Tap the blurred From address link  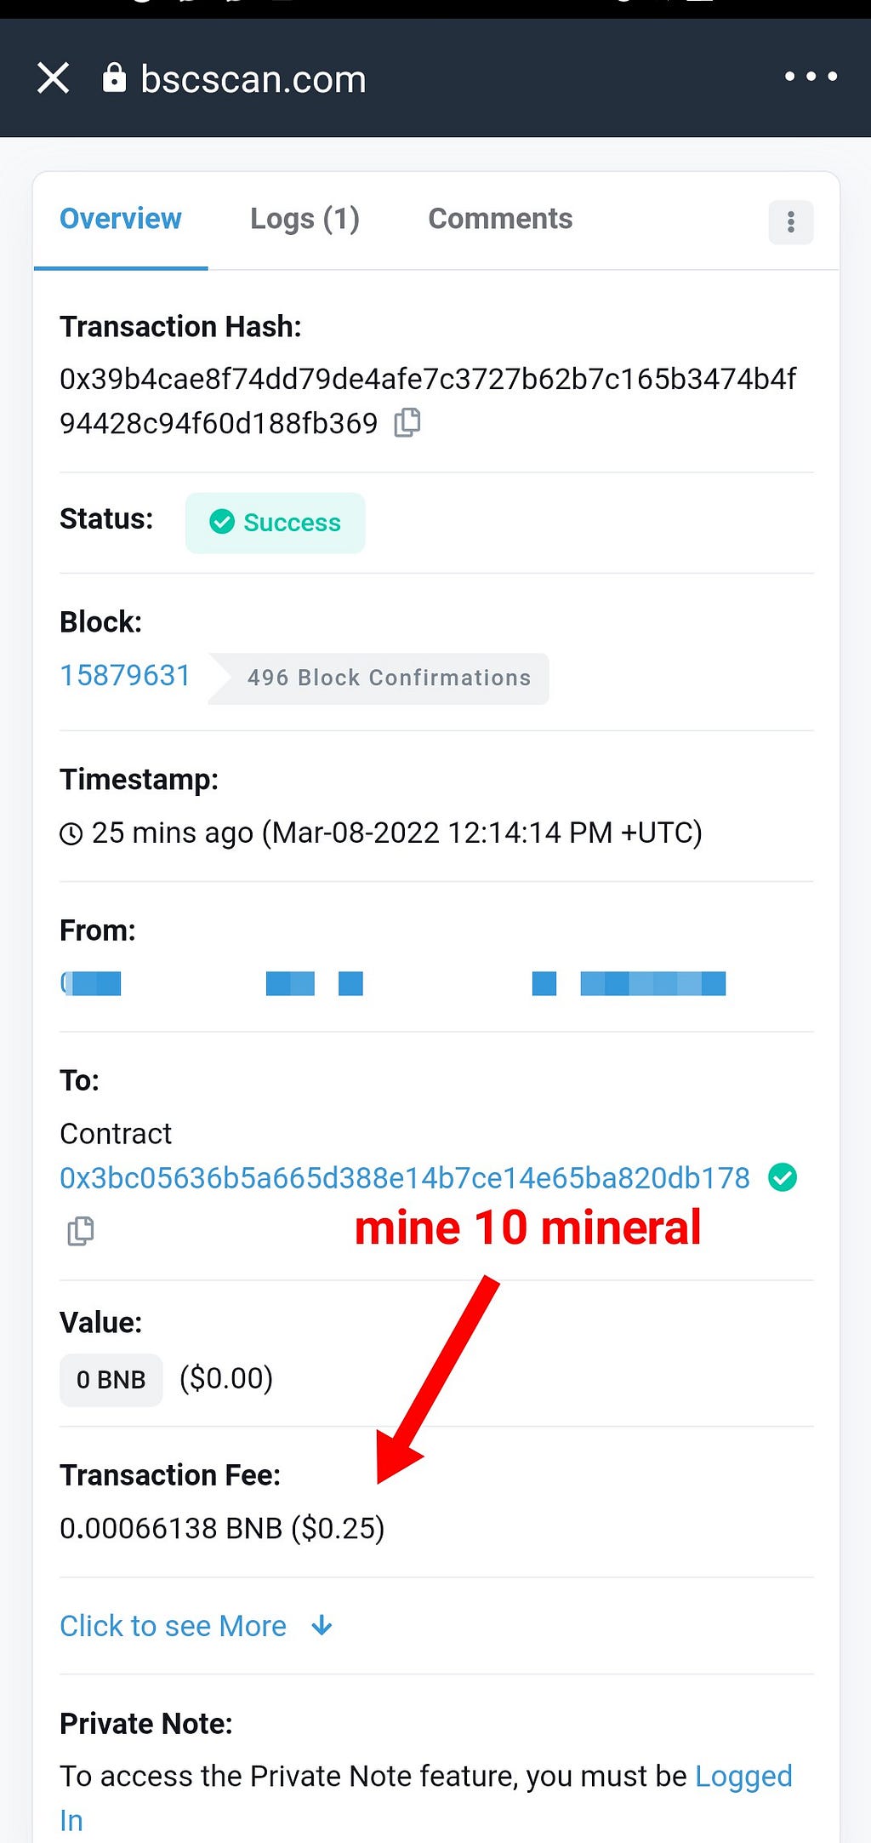coord(393,983)
